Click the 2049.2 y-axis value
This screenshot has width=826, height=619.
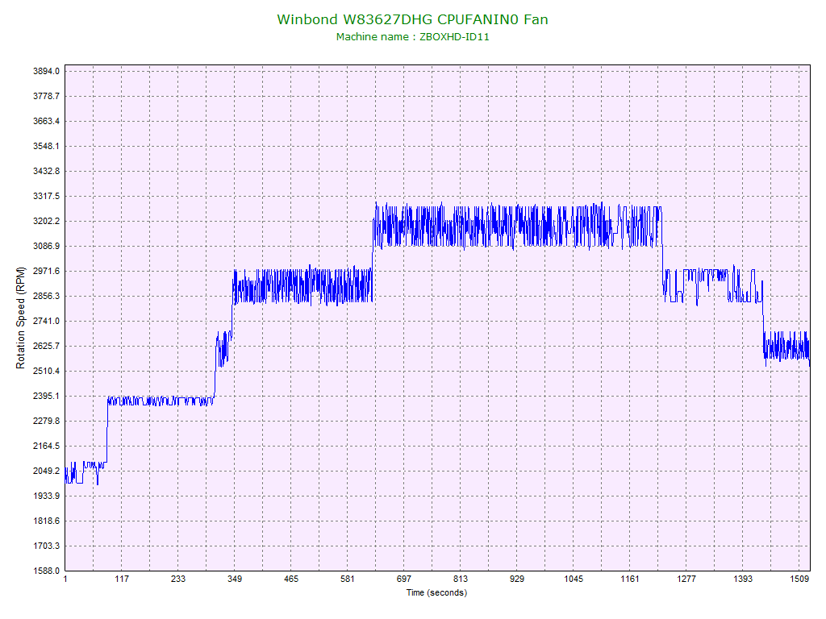(46, 471)
